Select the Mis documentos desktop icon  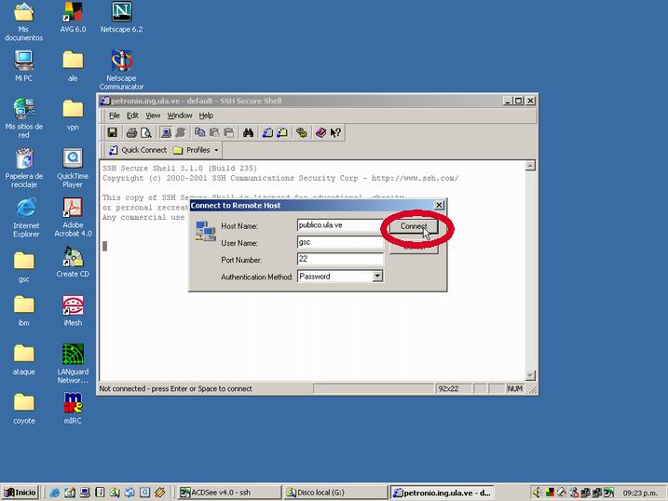click(x=23, y=22)
